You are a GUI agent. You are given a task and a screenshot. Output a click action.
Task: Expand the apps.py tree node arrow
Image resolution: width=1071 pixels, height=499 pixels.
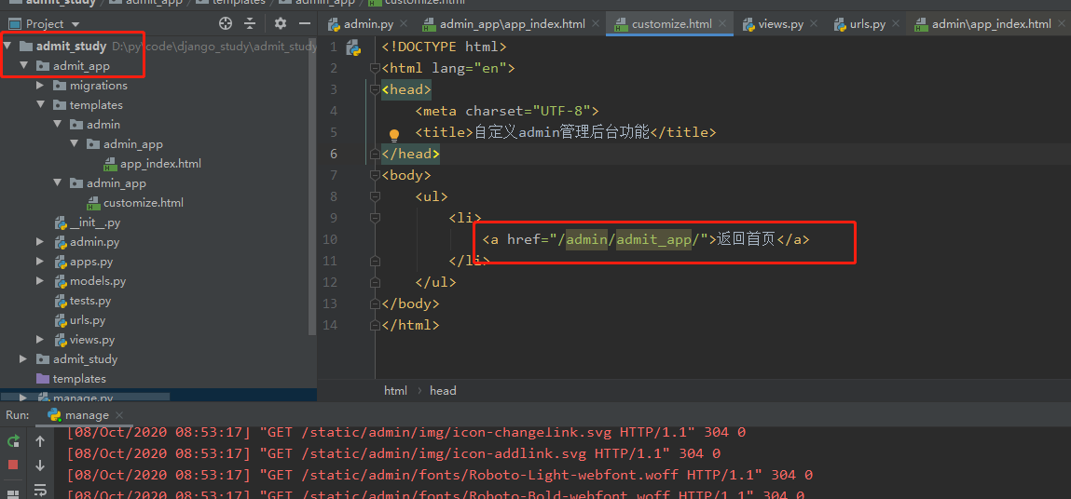tap(40, 262)
